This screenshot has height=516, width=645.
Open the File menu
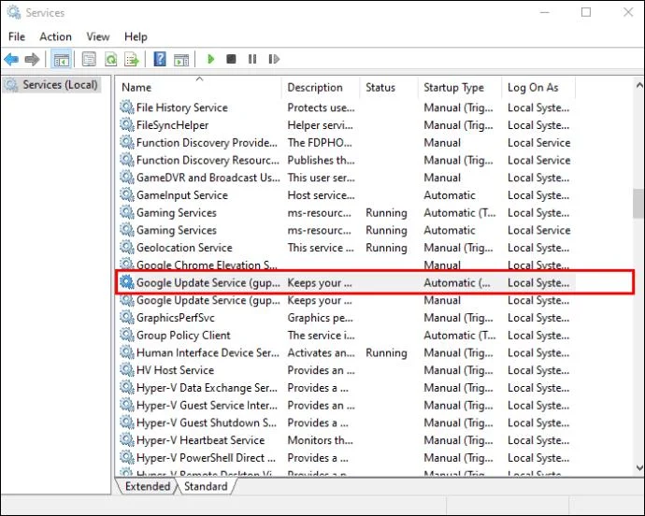[17, 36]
